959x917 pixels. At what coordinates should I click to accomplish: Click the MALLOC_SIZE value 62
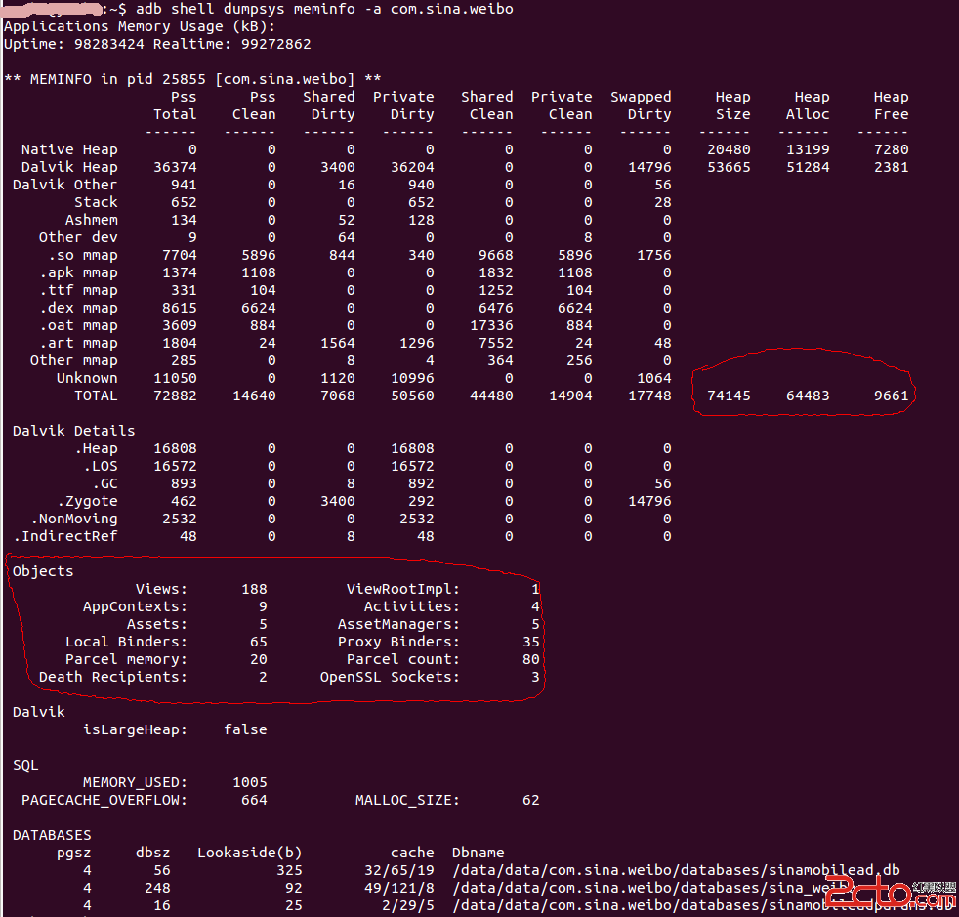coord(531,801)
